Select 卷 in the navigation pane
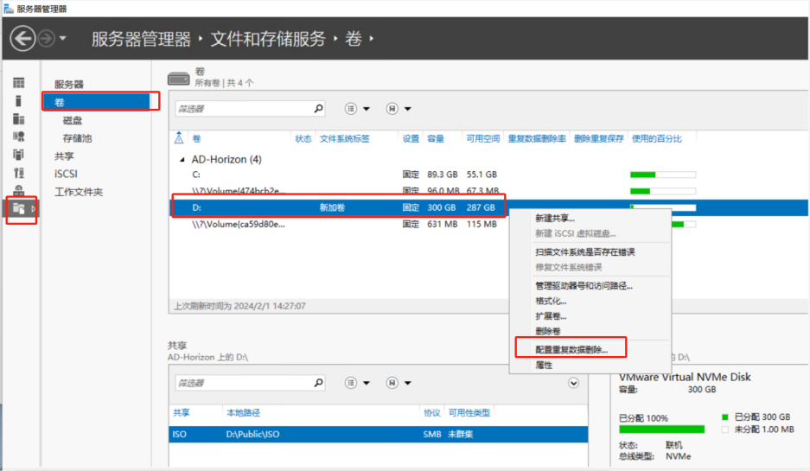Image resolution: width=810 pixels, height=471 pixels. tap(97, 102)
